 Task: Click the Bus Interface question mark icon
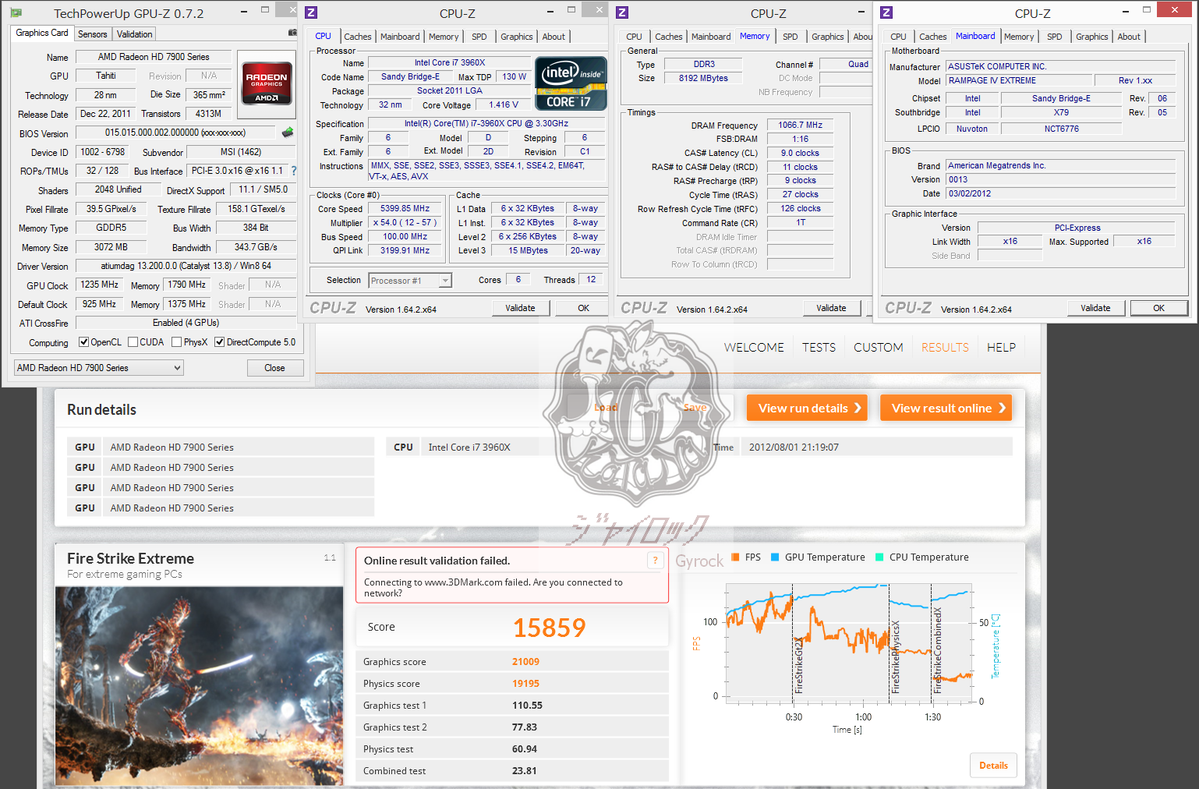(294, 171)
